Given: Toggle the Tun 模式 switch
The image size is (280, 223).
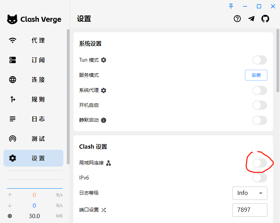Looking at the screenshot, I should tap(260, 60).
